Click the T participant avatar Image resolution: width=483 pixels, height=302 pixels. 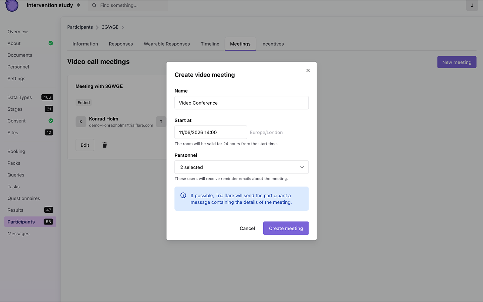coord(161,122)
